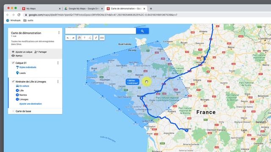This screenshot has height=152, width=271.
Task: Click the Ajouter un calque layers icon
Action: click(x=13, y=52)
